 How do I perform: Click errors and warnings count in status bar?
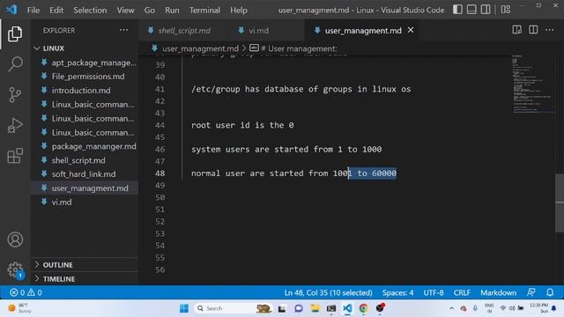point(26,292)
